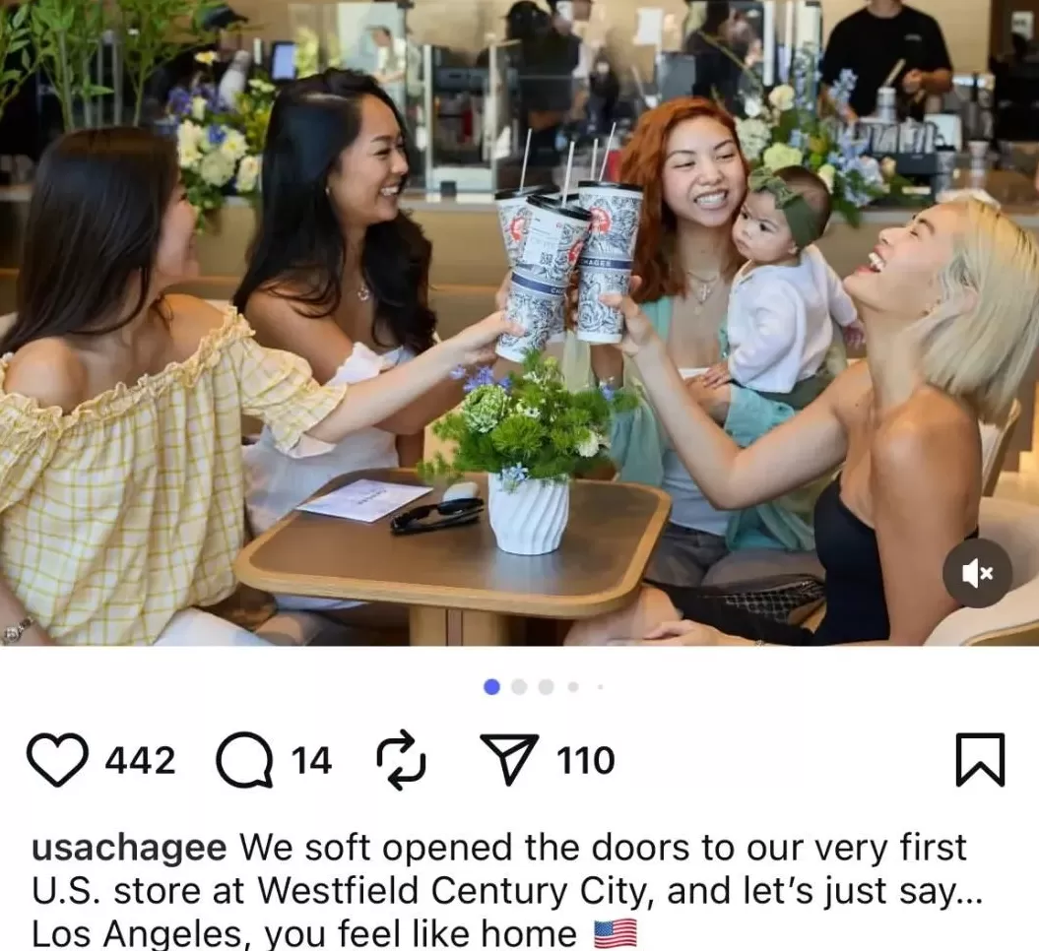Tap the US flag emoji in caption

(616, 934)
